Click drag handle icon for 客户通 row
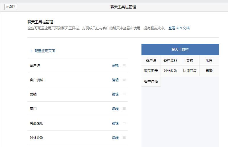 point(124,65)
